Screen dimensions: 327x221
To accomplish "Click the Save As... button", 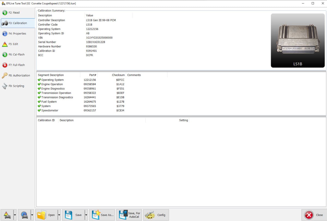I will (102, 215).
